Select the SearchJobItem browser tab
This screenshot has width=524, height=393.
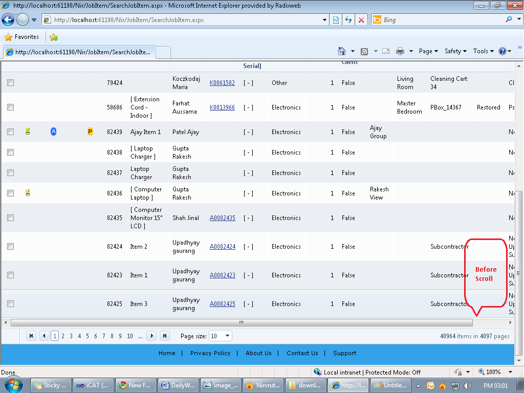coord(79,52)
